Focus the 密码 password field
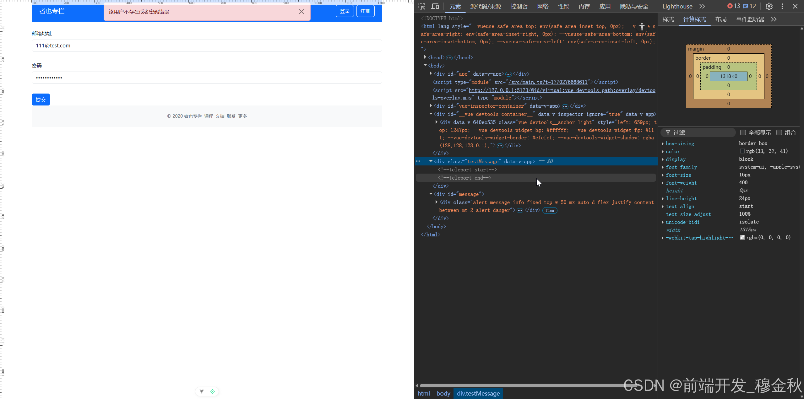The image size is (804, 399). [207, 78]
